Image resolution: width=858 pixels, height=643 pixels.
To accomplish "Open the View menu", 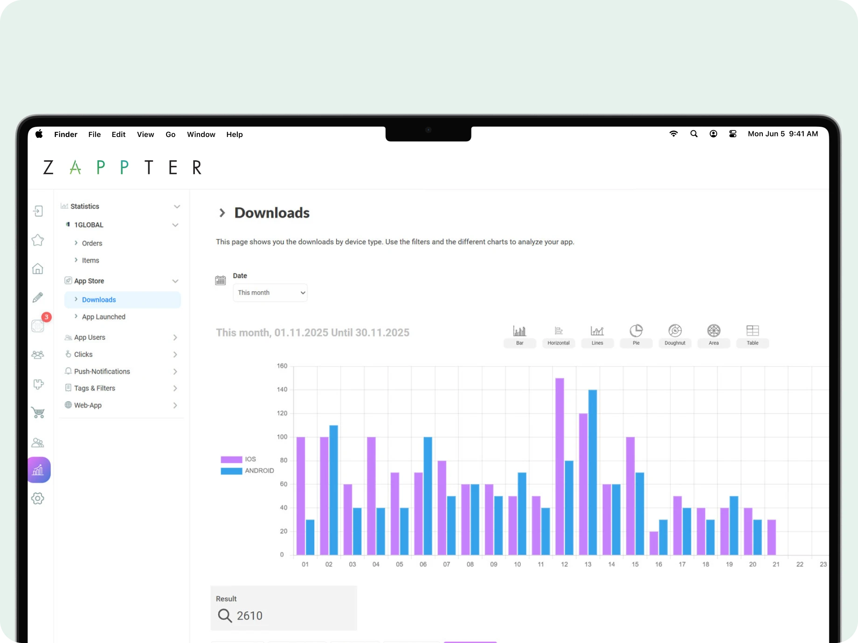I will point(145,135).
